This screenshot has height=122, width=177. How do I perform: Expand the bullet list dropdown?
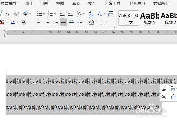(x=44, y=14)
